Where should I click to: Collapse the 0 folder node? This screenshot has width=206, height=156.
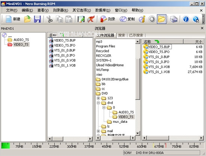(x=104, y=107)
